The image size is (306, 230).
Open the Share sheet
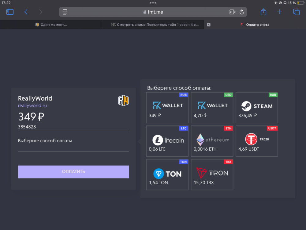coord(263,12)
